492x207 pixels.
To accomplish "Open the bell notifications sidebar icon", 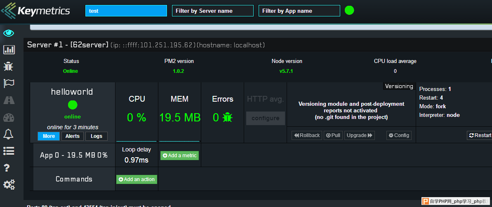I will coord(9,134).
